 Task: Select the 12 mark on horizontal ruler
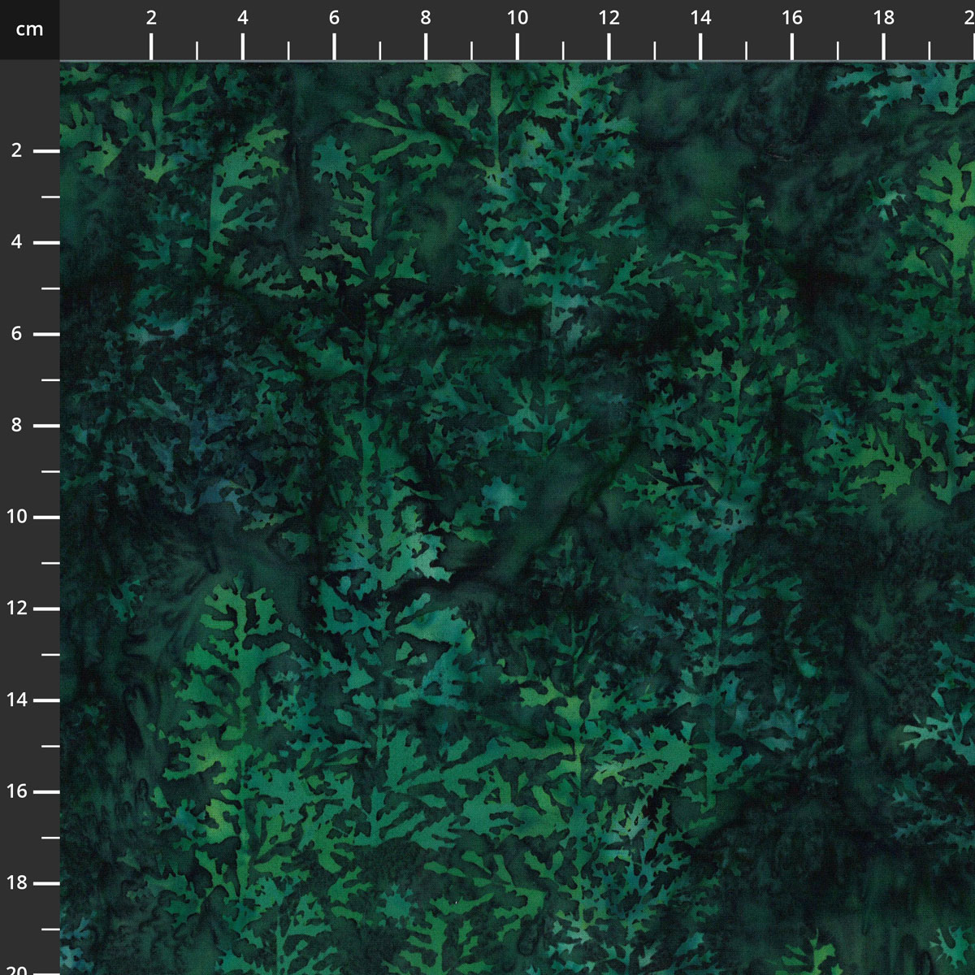609,18
